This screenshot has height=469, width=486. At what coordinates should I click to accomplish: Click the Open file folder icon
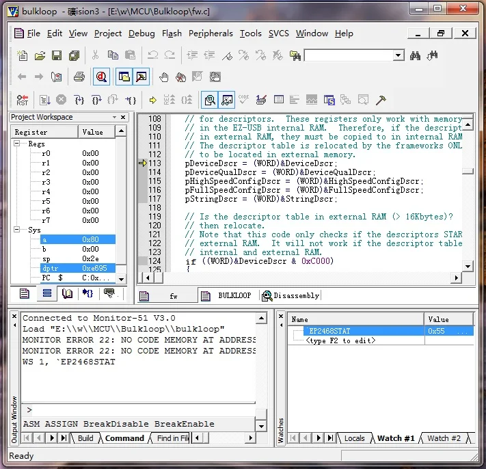tap(40, 55)
